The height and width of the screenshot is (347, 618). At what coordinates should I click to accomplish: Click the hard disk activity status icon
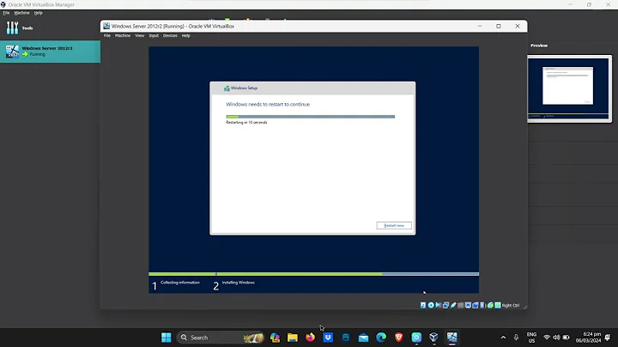(423, 305)
